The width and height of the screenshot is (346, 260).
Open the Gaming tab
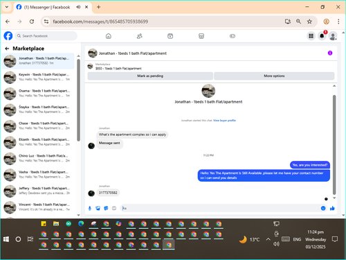tap(233, 36)
